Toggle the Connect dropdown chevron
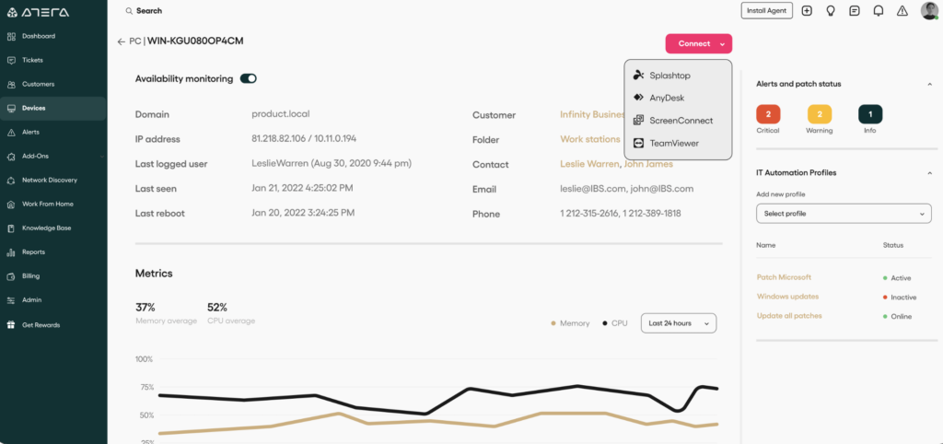The width and height of the screenshot is (943, 444). click(x=724, y=43)
